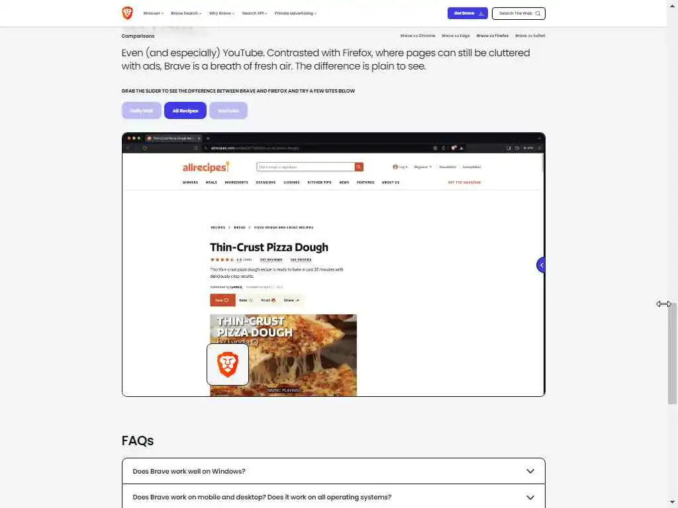The width and height of the screenshot is (678, 508).
Task: Click the page vertical scrollbar thumb
Action: 672,353
